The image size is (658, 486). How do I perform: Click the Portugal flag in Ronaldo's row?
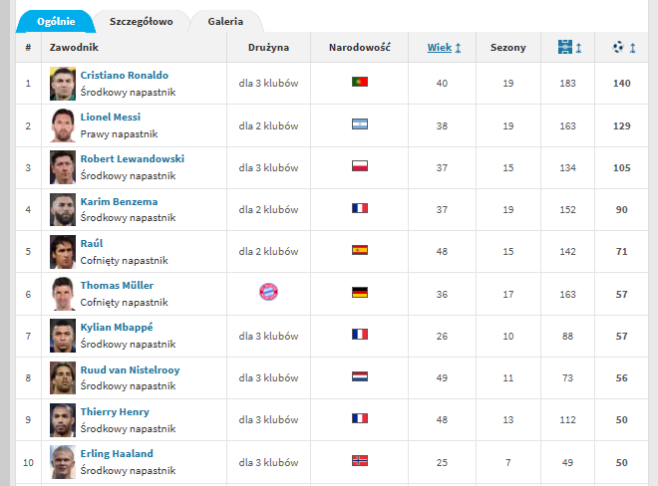click(360, 83)
